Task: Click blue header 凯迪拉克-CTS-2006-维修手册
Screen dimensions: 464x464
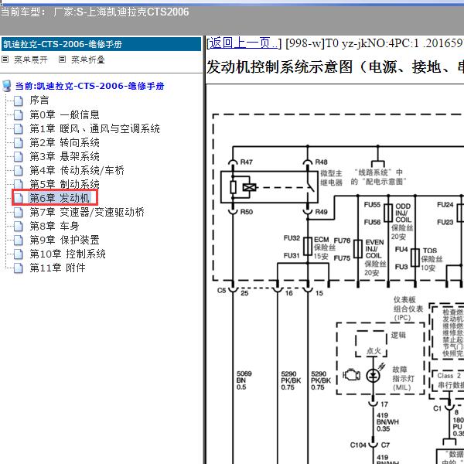Action: tap(101, 44)
